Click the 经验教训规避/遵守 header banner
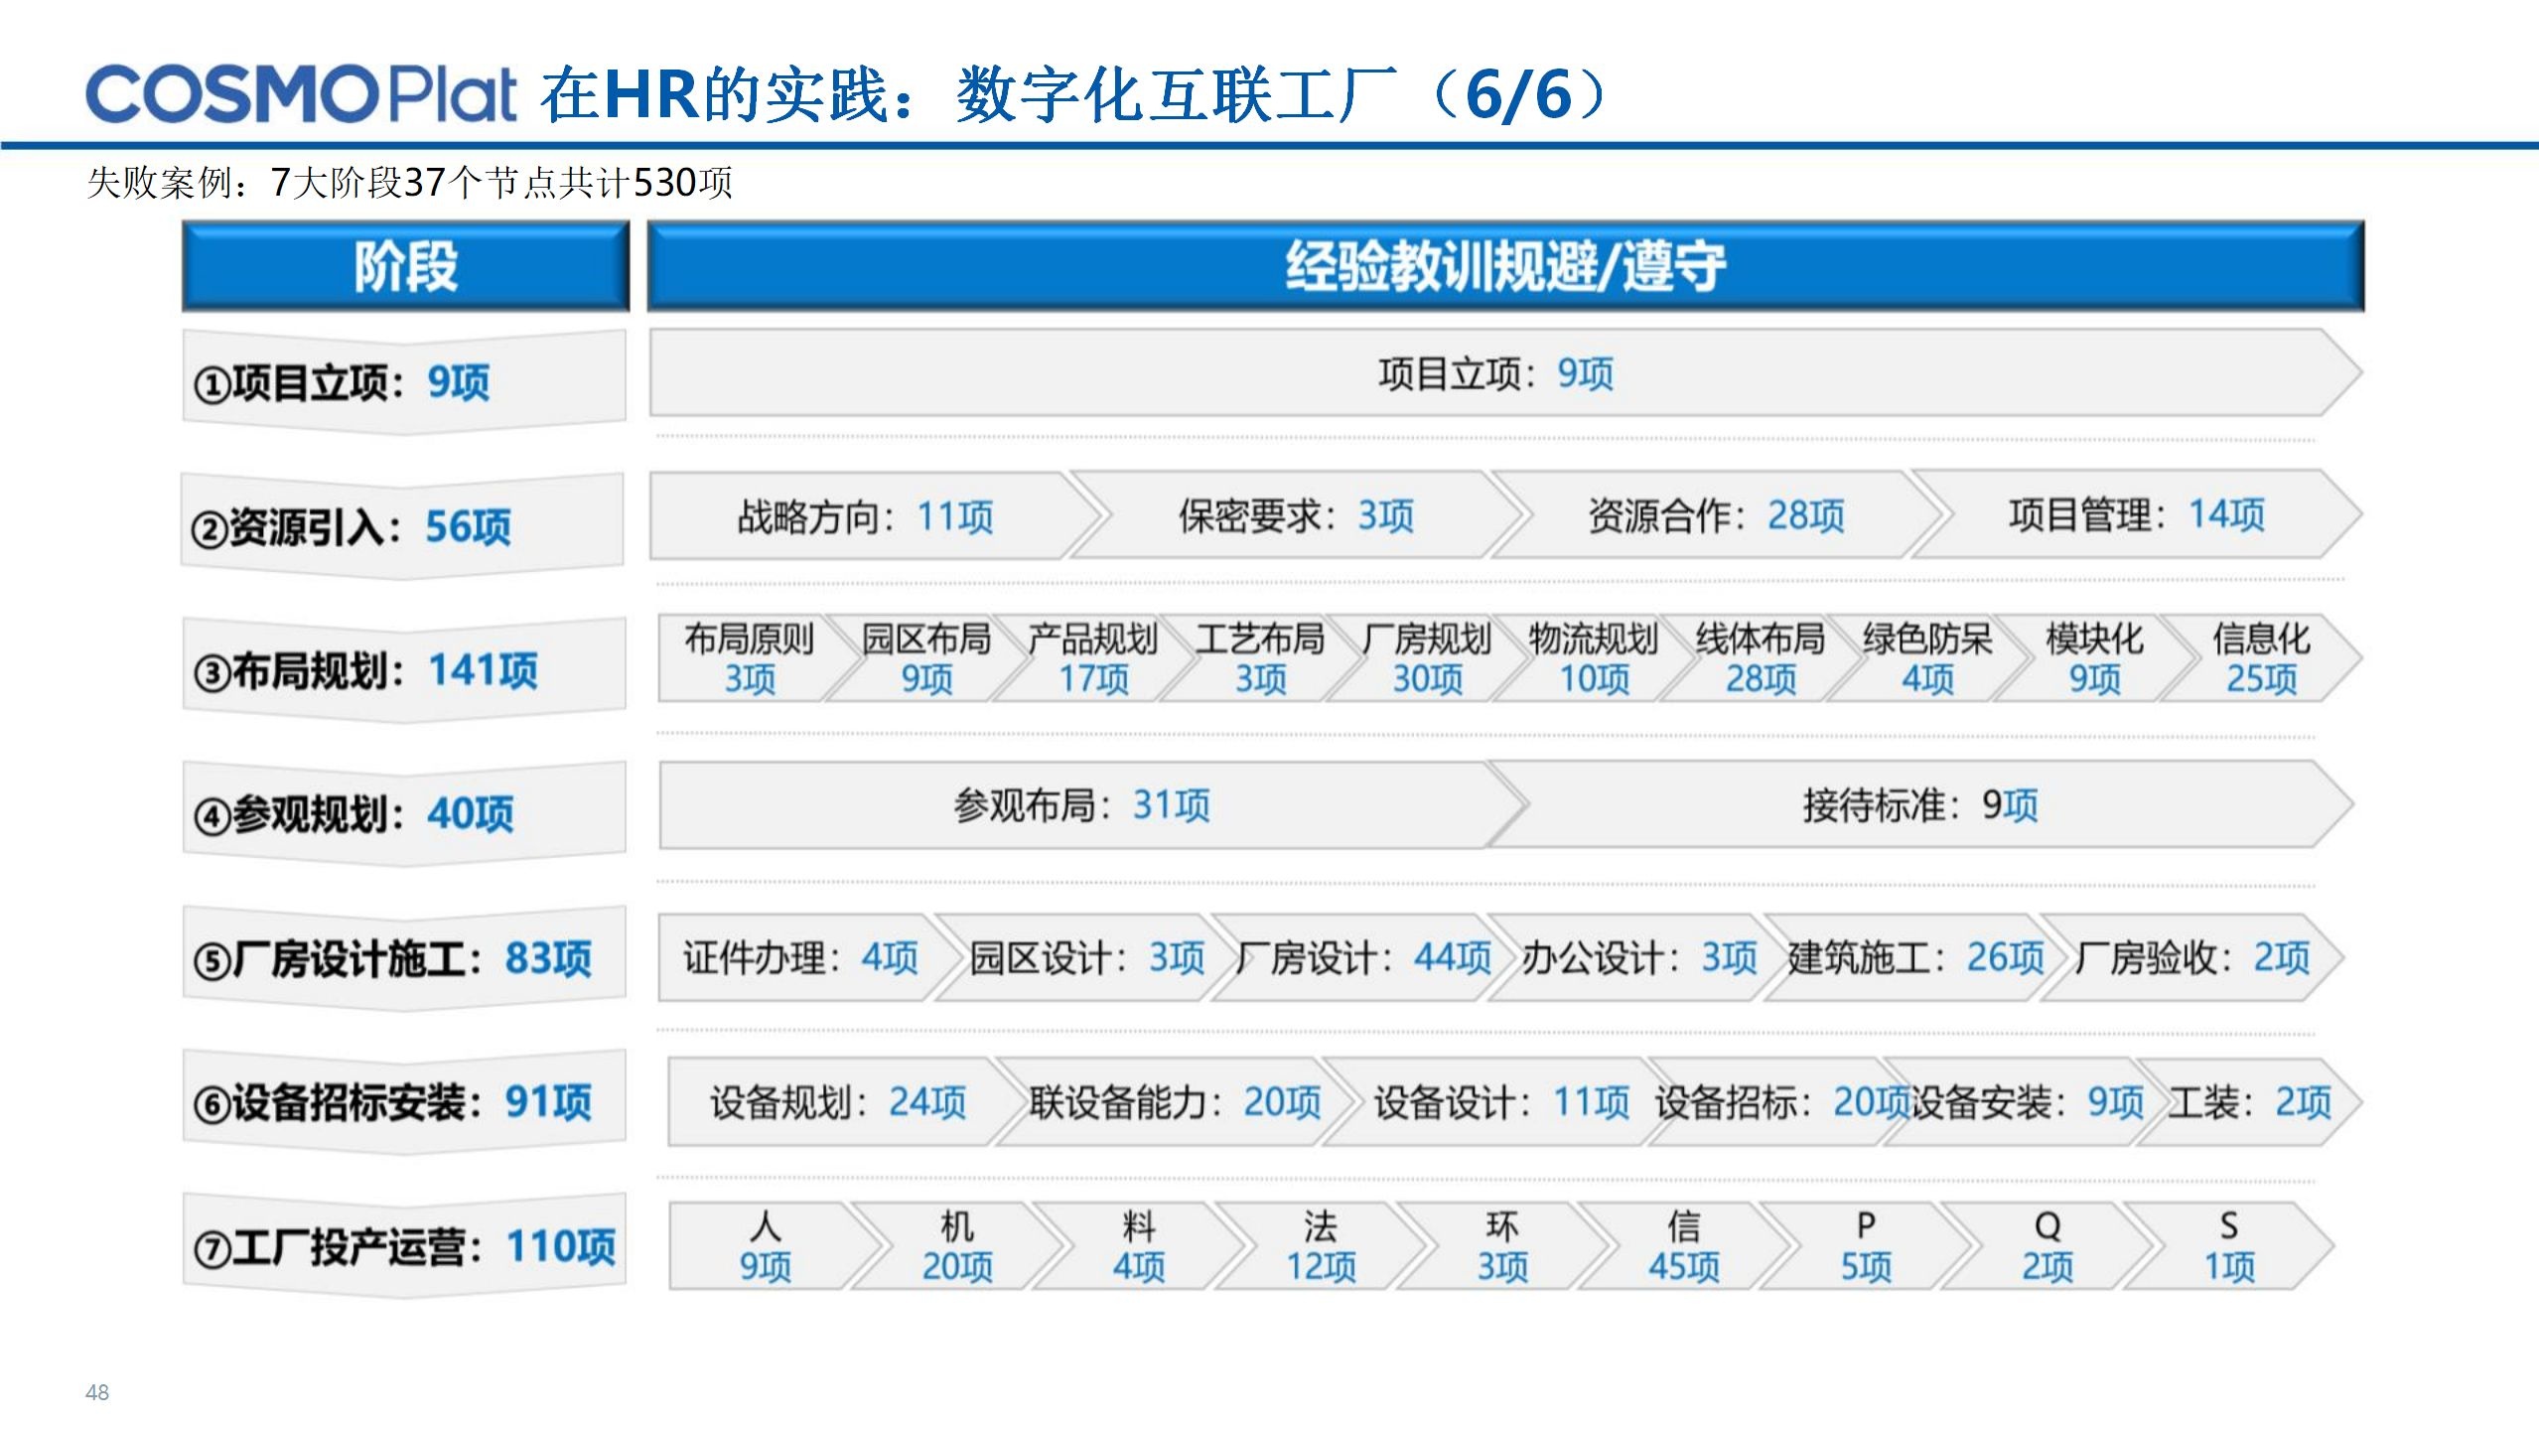This screenshot has width=2539, height=1430. tap(1504, 266)
